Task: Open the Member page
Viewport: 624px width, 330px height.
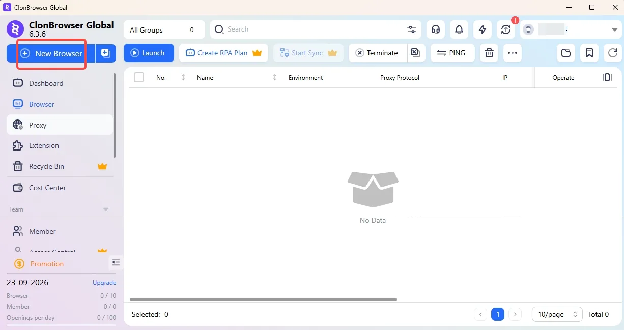Action: coord(60,231)
